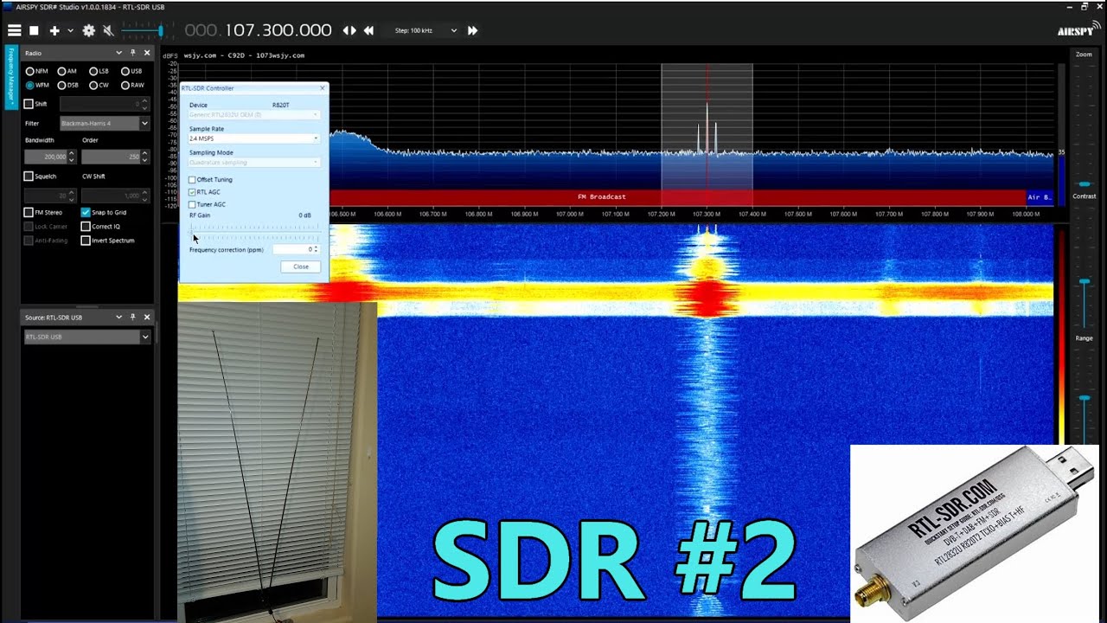The width and height of the screenshot is (1107, 623).
Task: Enable Offset Tuning checkbox
Action: click(192, 180)
